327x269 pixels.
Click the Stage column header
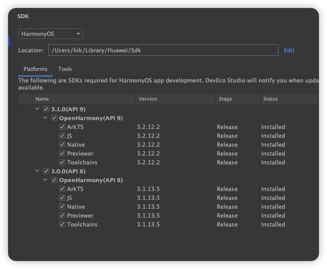[x=238, y=99]
